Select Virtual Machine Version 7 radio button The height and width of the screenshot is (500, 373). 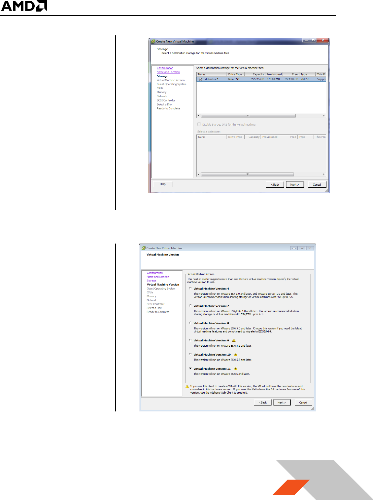[190, 306]
